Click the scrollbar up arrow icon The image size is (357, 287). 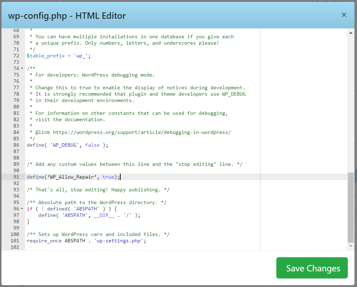click(x=351, y=32)
